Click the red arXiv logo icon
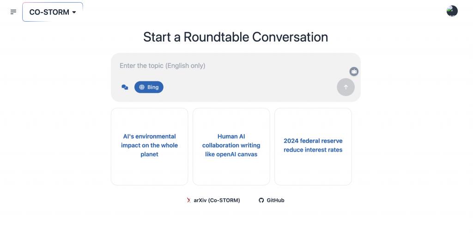The width and height of the screenshot is (473, 233). coord(188,200)
